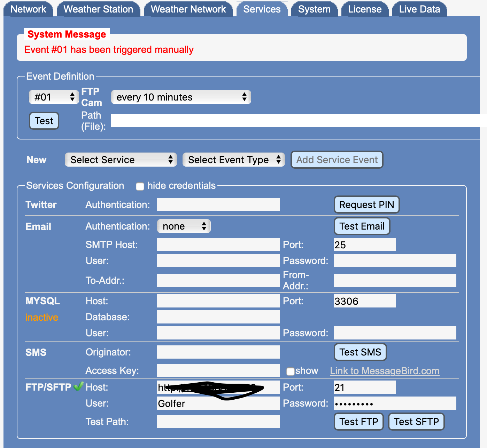Open the Select Event Type dropdown
The image size is (487, 448).
[233, 160]
